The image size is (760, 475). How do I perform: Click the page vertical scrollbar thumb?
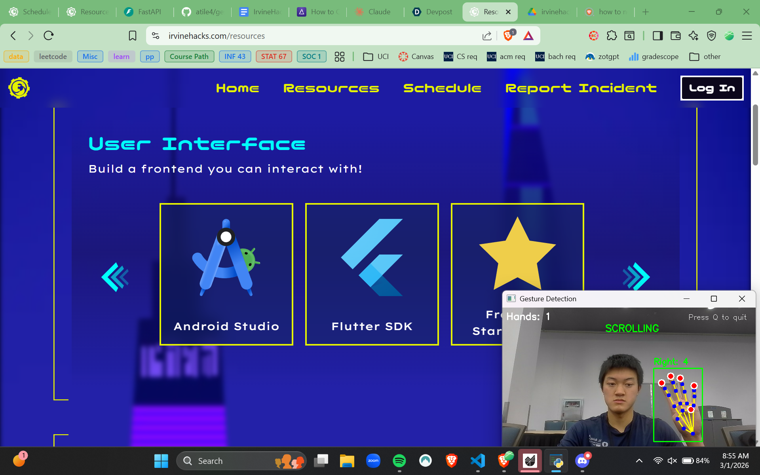755,135
